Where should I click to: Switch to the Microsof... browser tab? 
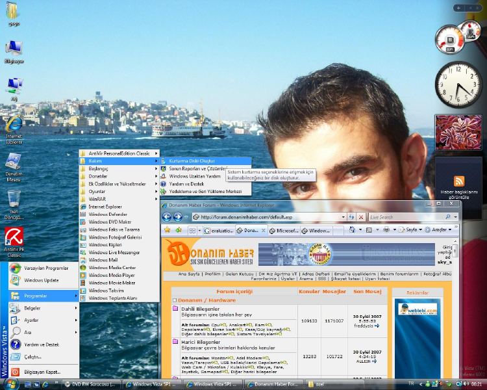283,231
